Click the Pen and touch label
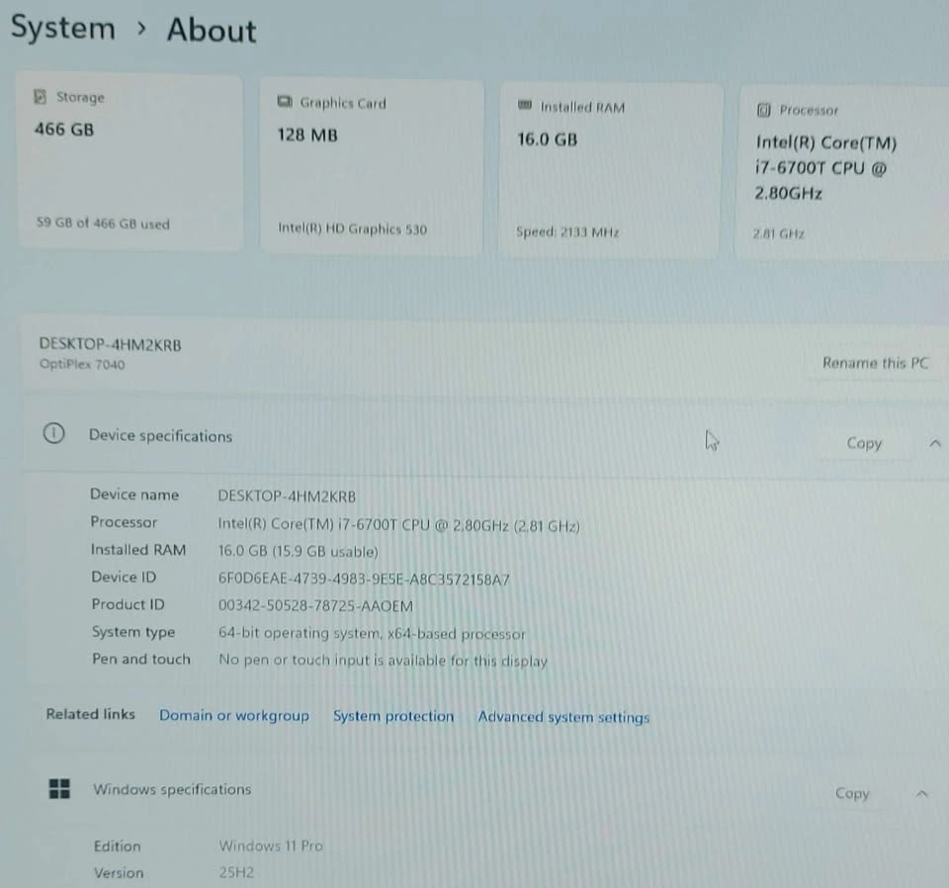Screen dimensions: 949x888 click(141, 659)
